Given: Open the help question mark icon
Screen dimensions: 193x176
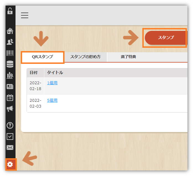Looking at the screenshot, I should (x=10, y=125).
